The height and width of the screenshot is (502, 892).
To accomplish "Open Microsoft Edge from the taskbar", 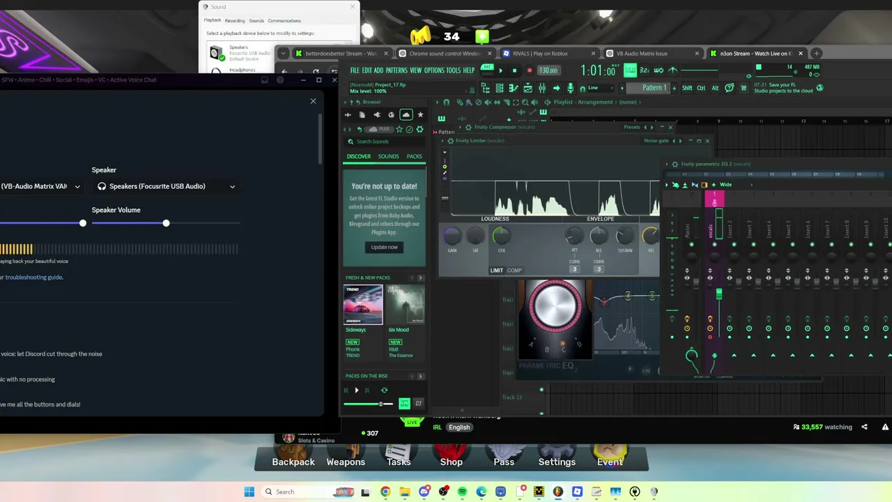I will pos(482,492).
